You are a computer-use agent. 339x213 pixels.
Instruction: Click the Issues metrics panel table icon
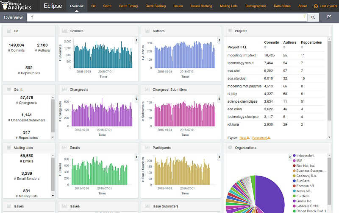[x=9, y=206]
